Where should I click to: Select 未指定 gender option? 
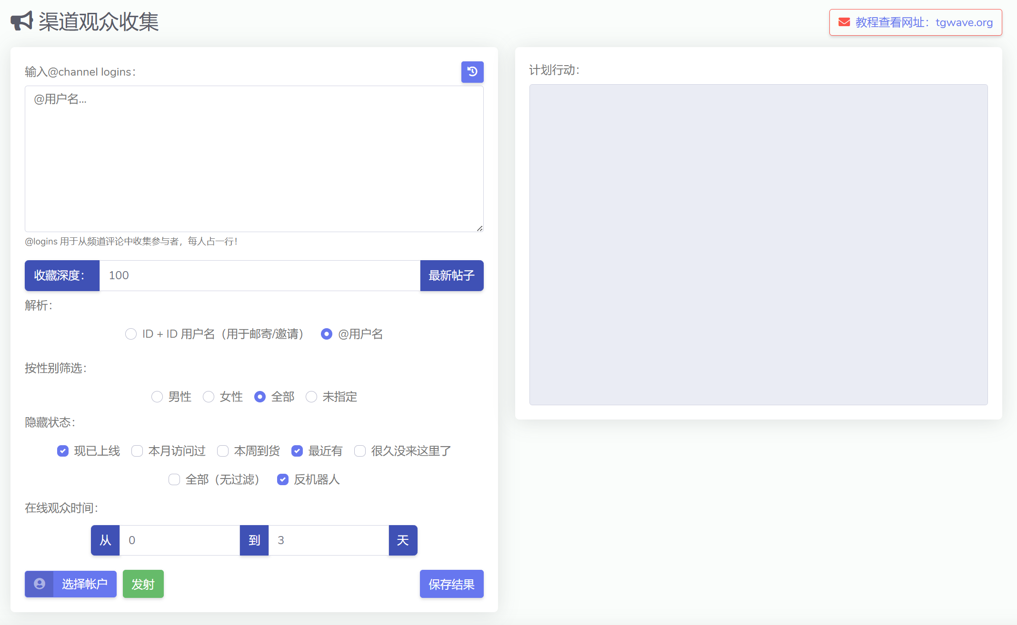(x=311, y=397)
